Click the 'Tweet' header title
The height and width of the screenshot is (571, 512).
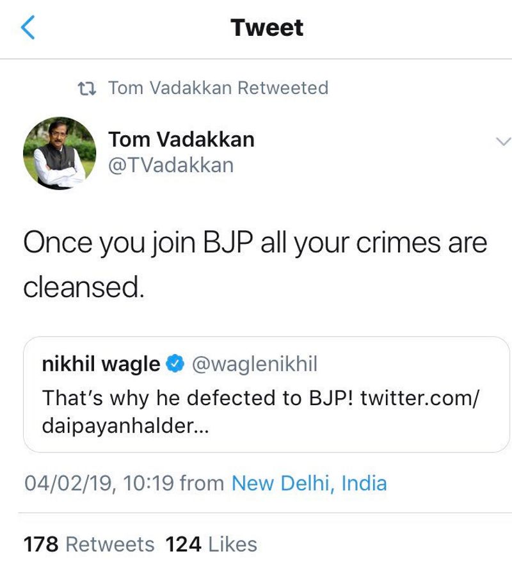point(267,28)
